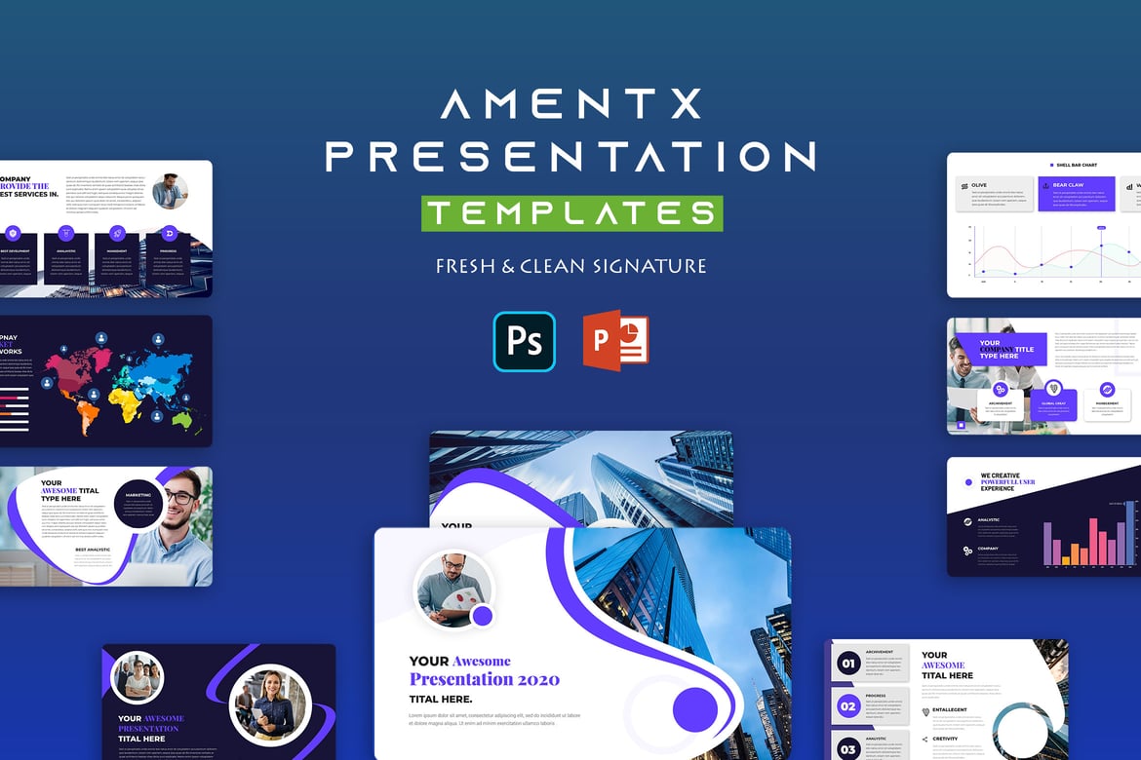Screen dimensions: 1141x760
Task: Click the TITAL HERE text on main slide
Action: (441, 700)
